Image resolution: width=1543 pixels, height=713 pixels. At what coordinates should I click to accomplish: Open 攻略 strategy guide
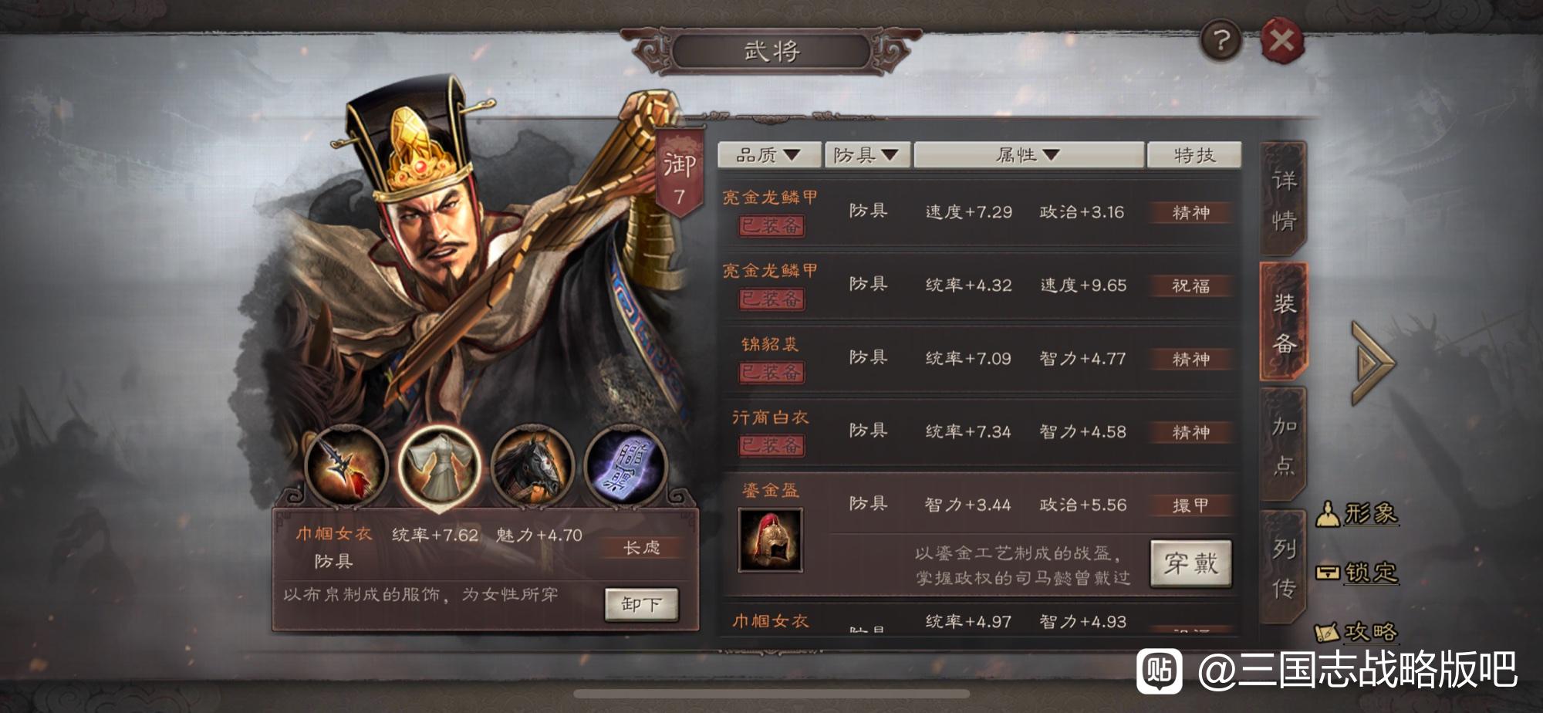tap(1357, 632)
